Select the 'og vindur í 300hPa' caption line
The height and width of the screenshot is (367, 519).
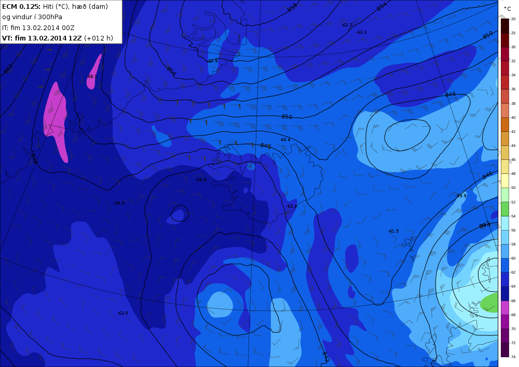pos(32,17)
